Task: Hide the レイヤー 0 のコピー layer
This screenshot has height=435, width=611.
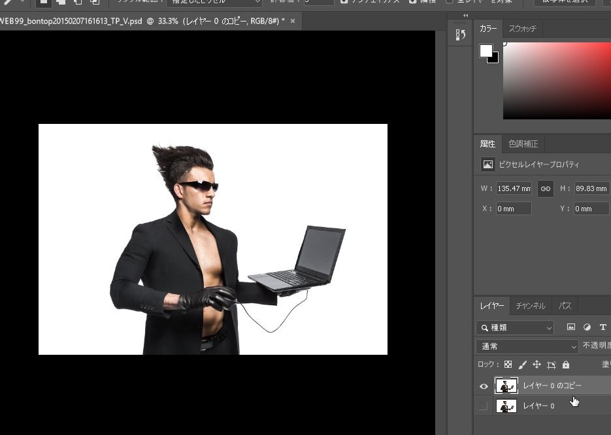Action: 484,385
